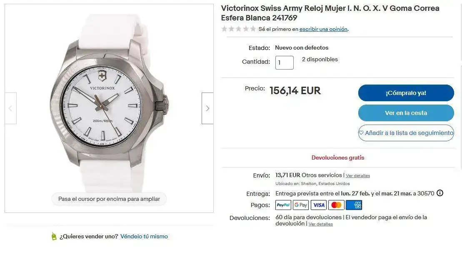The height and width of the screenshot is (255, 462).
Task: Open returns Ver detalles link
Action: pyautogui.click(x=321, y=224)
